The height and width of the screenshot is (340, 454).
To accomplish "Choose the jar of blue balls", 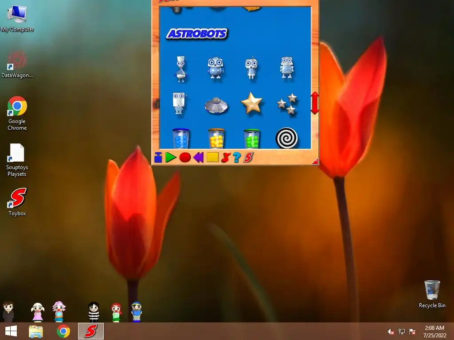I will click(181, 139).
